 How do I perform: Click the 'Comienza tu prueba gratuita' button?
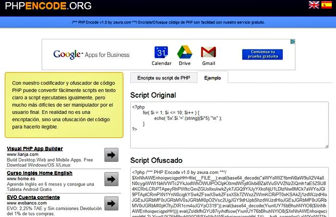262,54
